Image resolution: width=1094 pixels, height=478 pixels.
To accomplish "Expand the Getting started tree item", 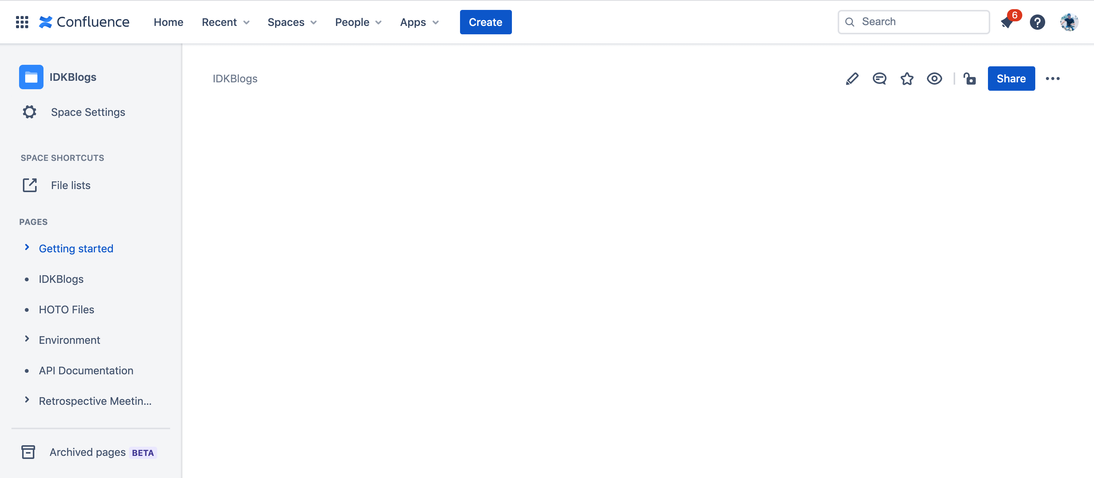I will (x=27, y=248).
